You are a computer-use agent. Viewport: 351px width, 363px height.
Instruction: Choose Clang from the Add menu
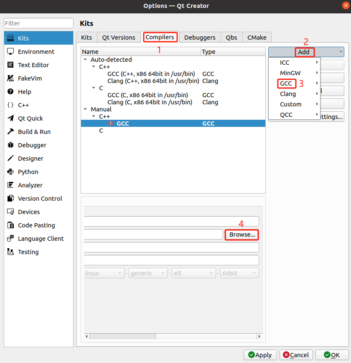click(295, 94)
